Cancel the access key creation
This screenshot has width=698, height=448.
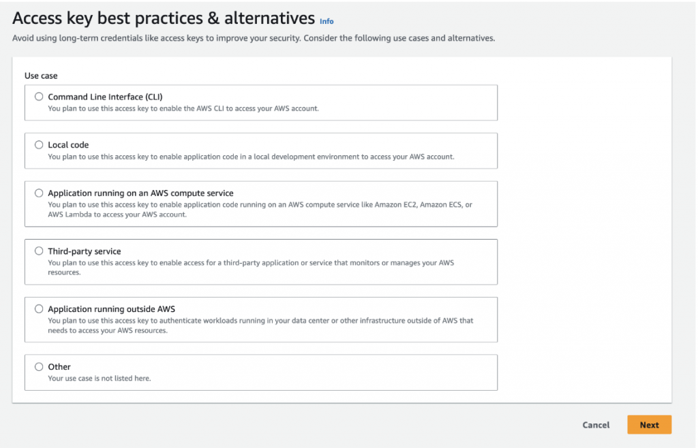click(596, 425)
